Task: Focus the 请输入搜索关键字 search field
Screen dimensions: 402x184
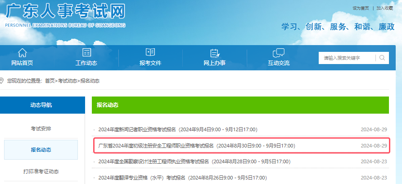Action: click(x=347, y=58)
